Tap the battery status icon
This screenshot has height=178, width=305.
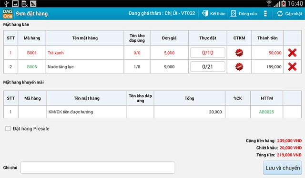coord(284,3)
